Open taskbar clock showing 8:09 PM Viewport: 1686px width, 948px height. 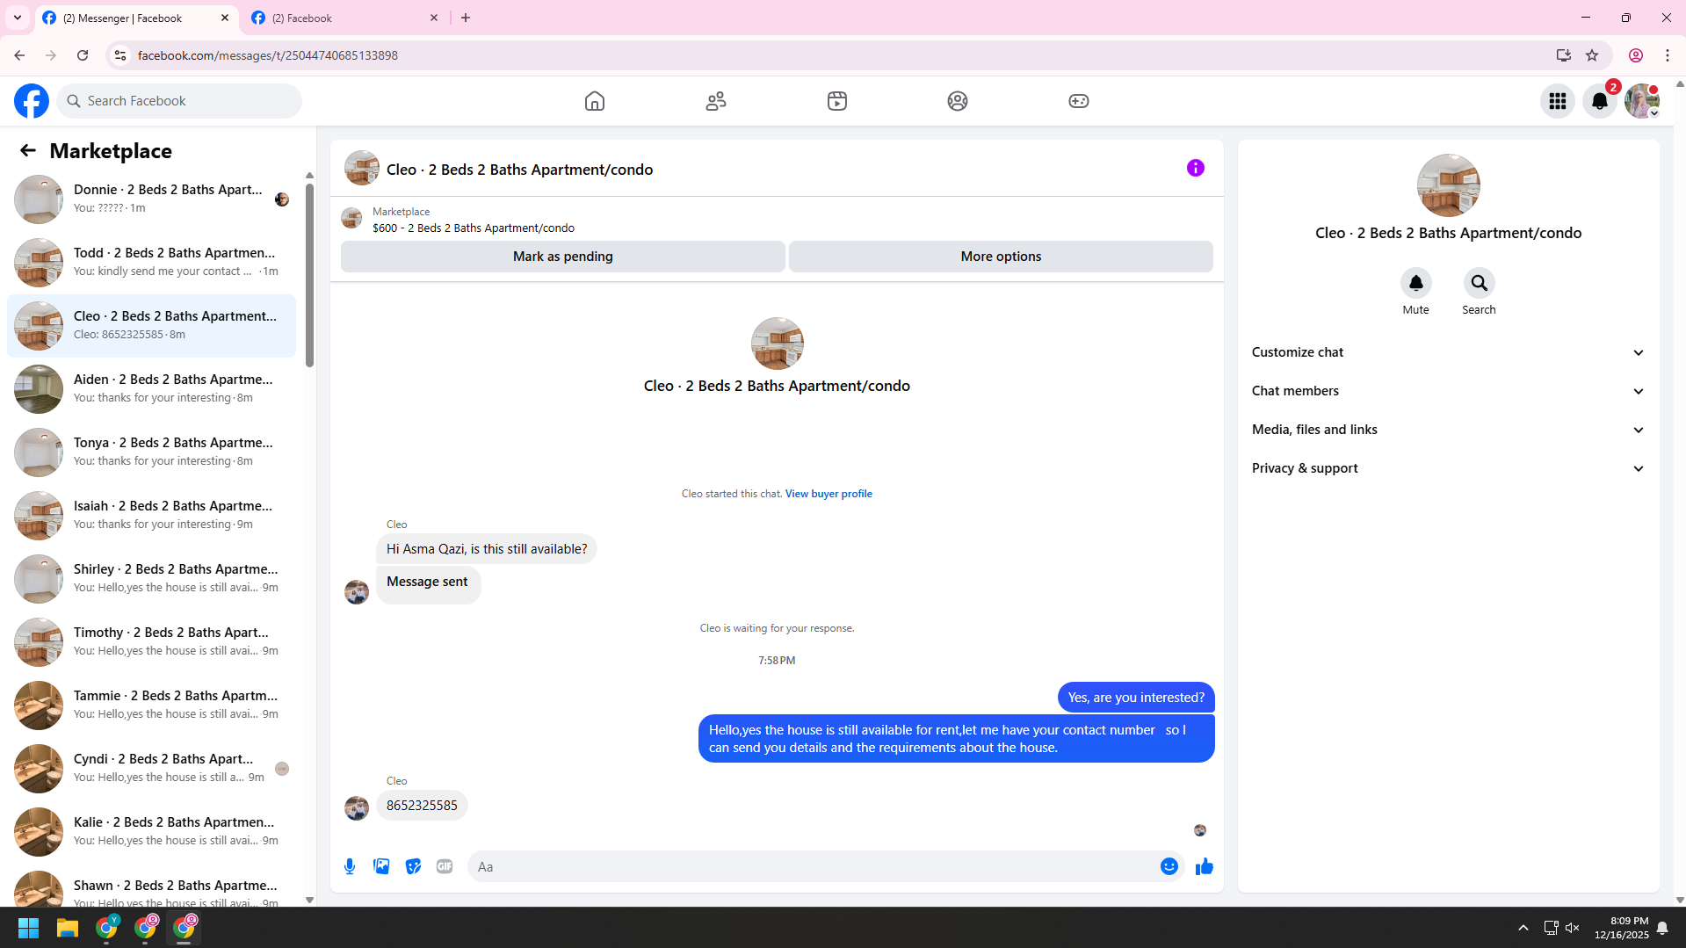click(x=1621, y=928)
